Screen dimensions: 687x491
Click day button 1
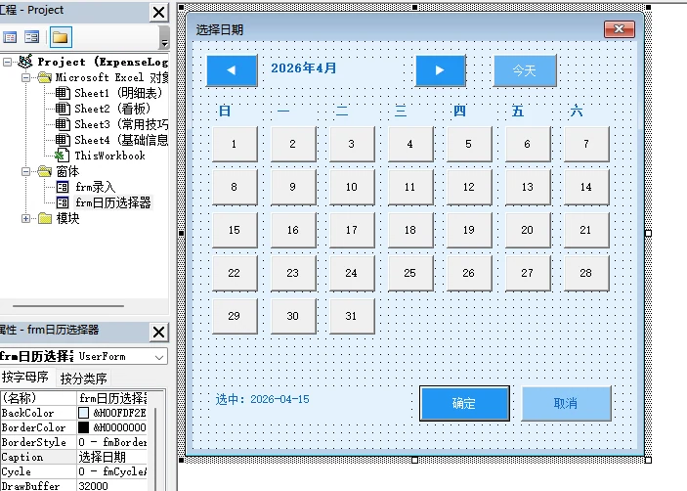coord(235,144)
